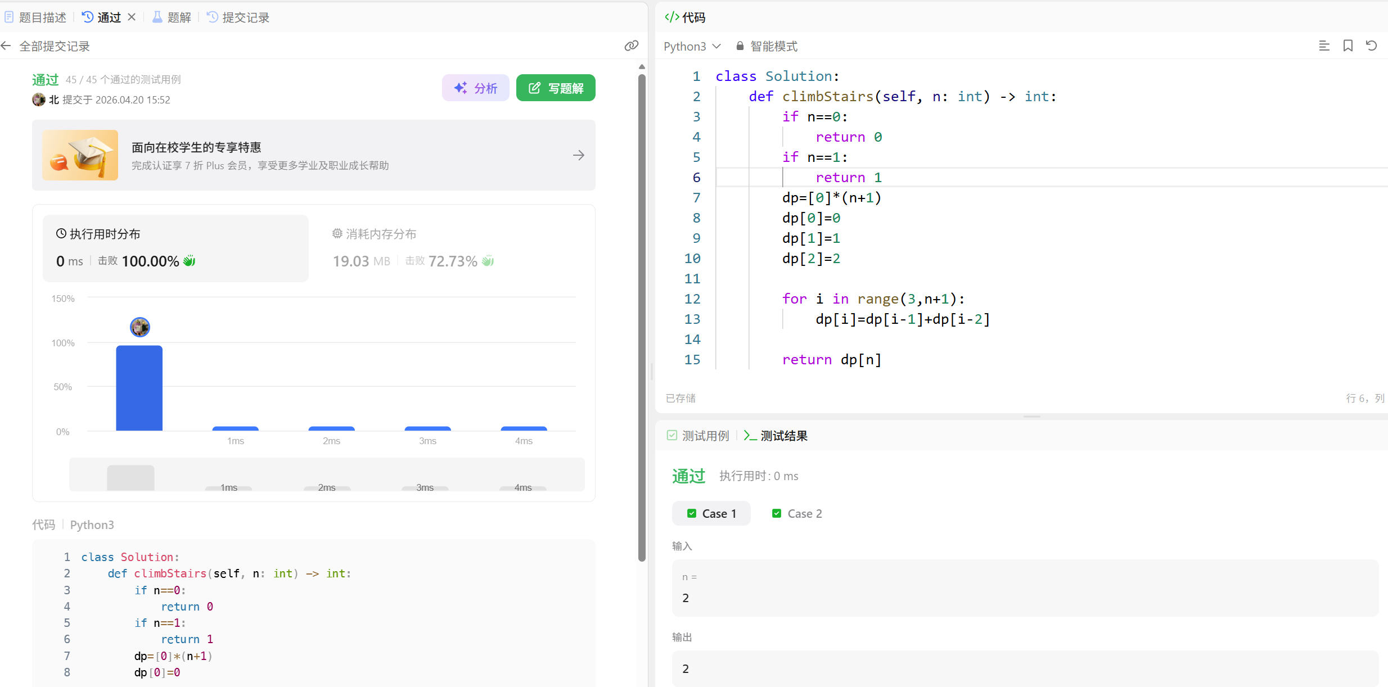This screenshot has width=1388, height=687.
Task: Open the Python3 language dropdown
Action: point(692,46)
